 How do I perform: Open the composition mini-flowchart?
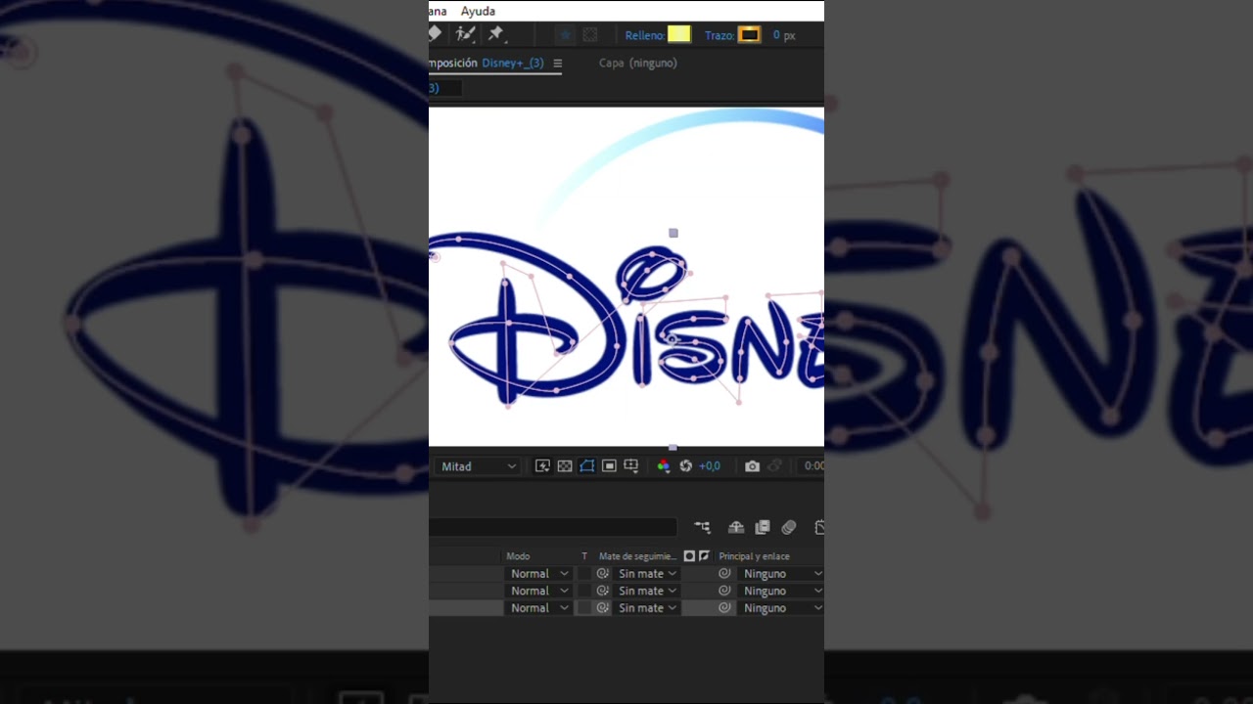pyautogui.click(x=702, y=528)
